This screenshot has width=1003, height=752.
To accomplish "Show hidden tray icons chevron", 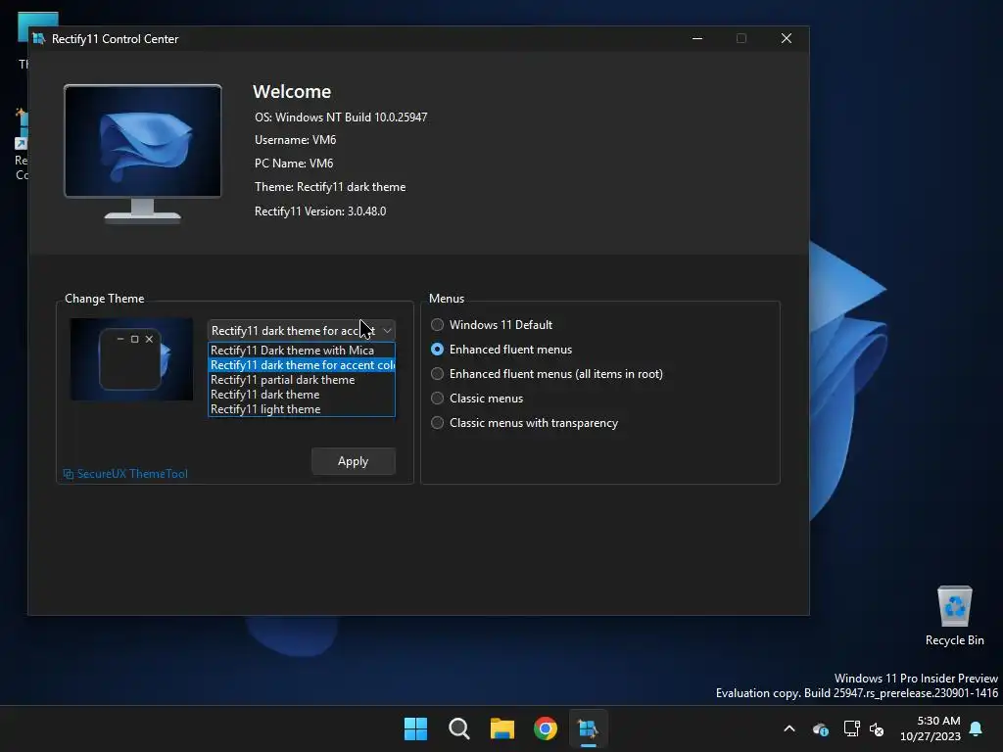I will tap(789, 728).
